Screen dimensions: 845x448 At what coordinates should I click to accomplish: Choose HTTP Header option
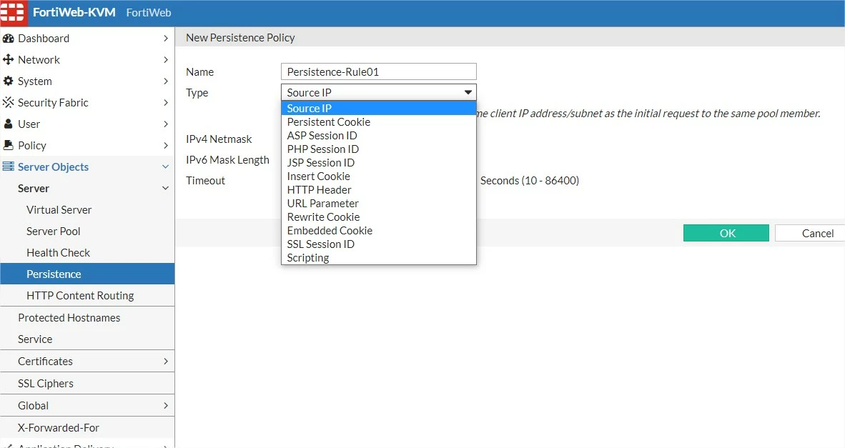coord(378,189)
